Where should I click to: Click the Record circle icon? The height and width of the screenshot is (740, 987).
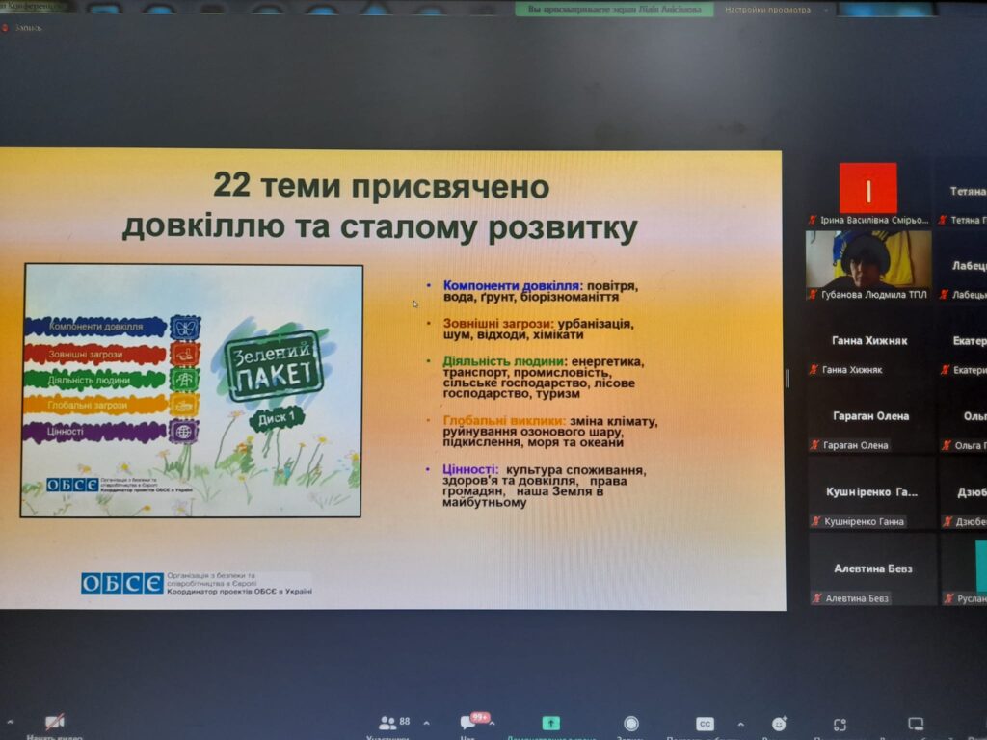(630, 724)
